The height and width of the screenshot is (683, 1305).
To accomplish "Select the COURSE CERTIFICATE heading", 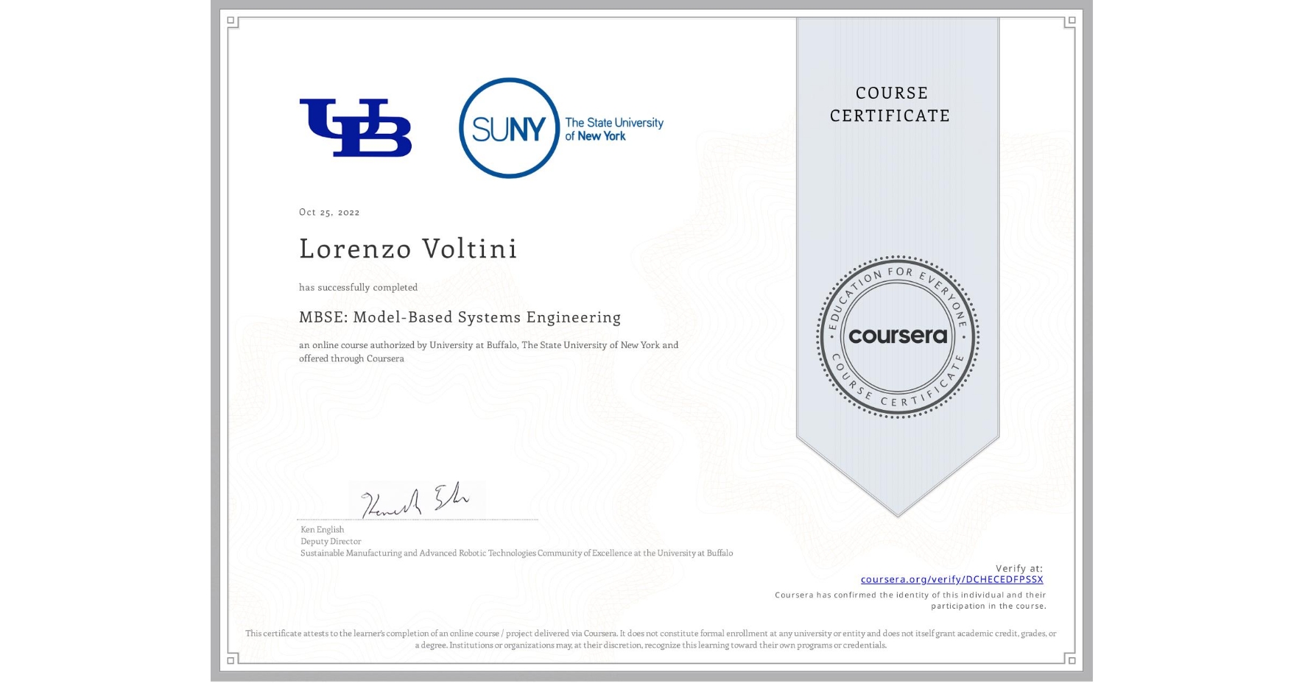I will coord(891,104).
